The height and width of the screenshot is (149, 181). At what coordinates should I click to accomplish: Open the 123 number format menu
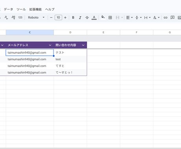(x=20, y=17)
